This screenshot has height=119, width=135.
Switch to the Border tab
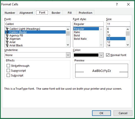(56, 13)
